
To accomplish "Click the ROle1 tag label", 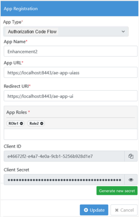I will click(13, 123).
